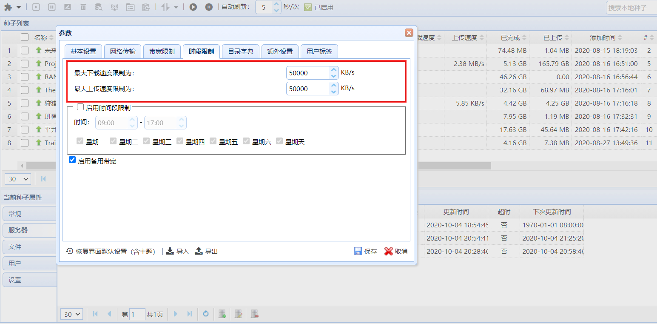Select the checkbox for torrent row 5
This screenshot has width=657, height=324.
tap(25, 103)
